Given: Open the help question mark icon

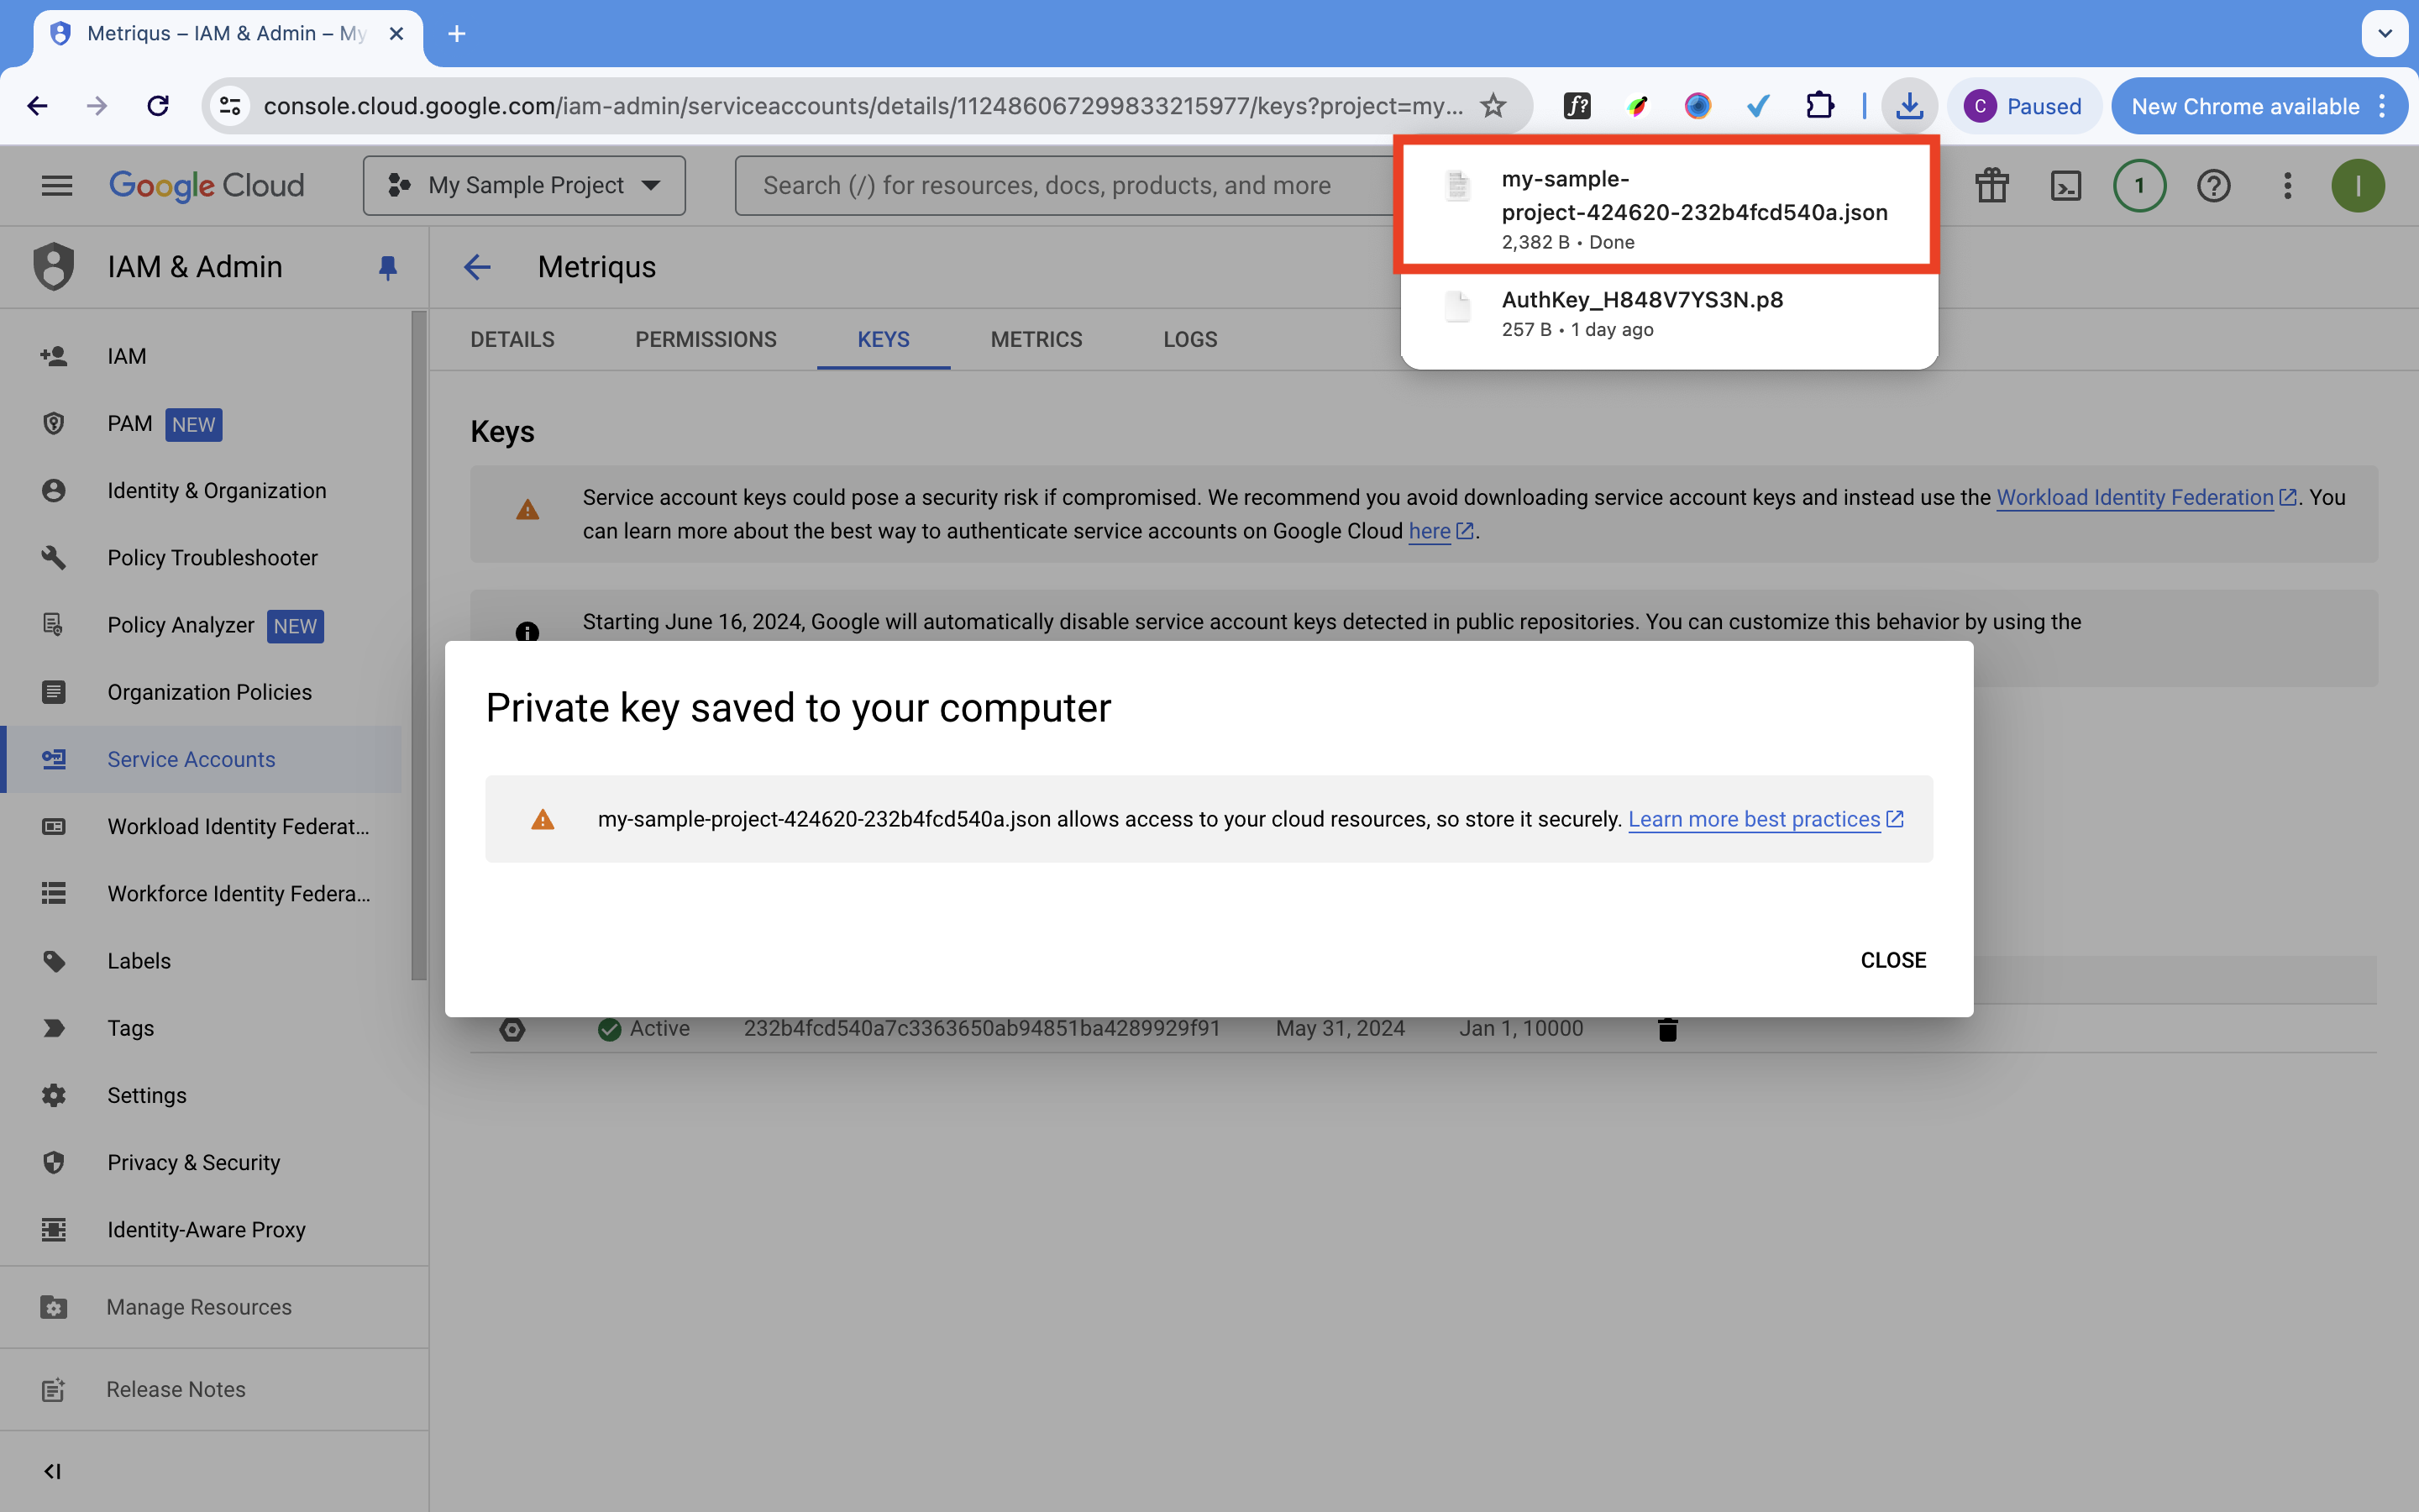Looking at the screenshot, I should (2213, 185).
